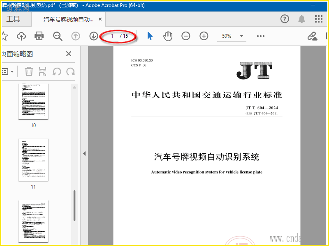Upload file with the cloud icon
329x246 pixels.
pos(21,36)
